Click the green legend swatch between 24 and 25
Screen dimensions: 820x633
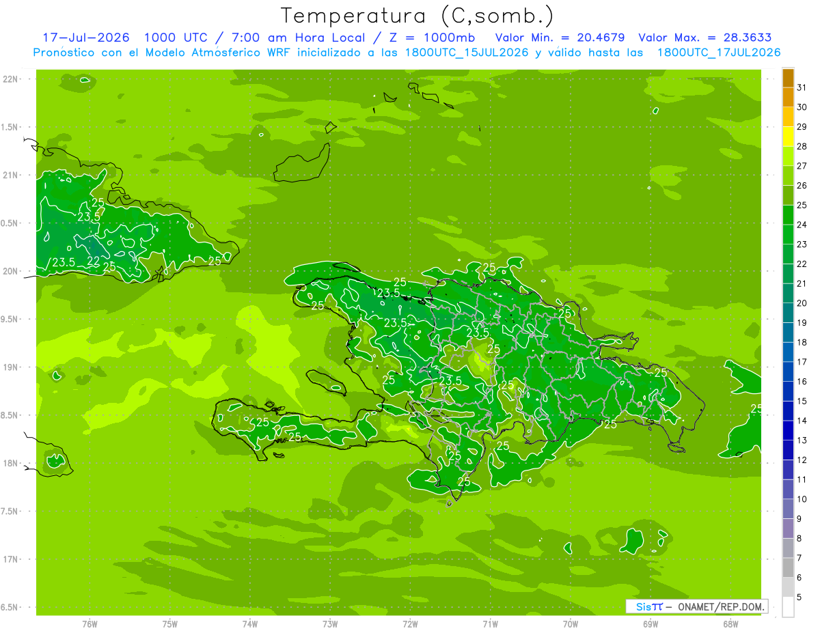(788, 215)
